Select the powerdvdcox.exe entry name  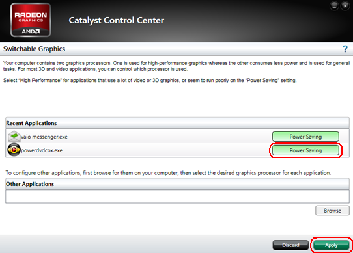[42, 150]
